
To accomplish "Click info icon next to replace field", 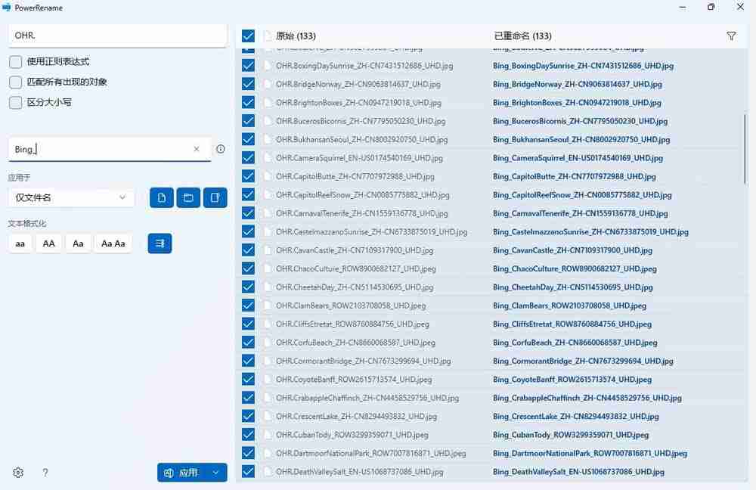I will (220, 149).
